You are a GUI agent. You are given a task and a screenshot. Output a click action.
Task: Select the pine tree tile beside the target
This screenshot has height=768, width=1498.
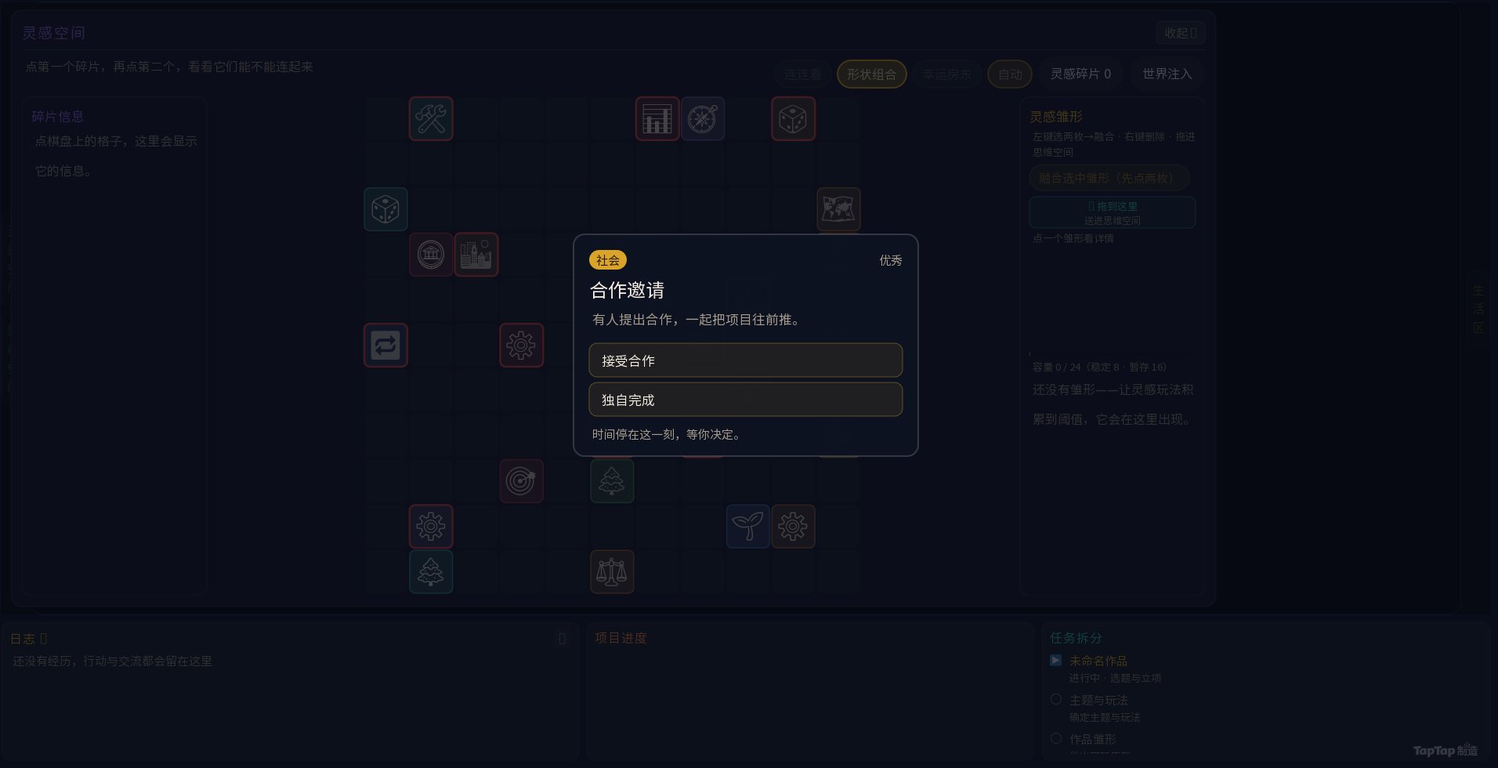tap(612, 481)
